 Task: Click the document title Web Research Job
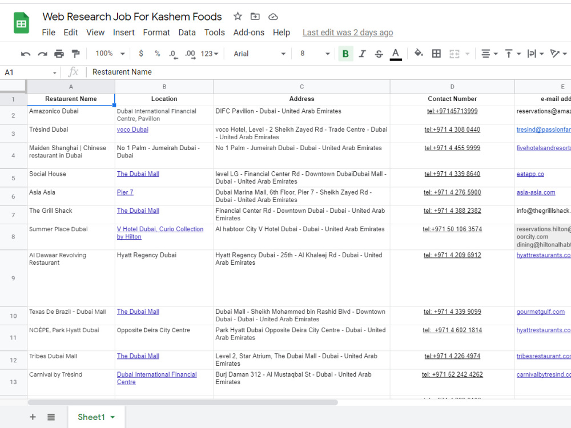132,17
